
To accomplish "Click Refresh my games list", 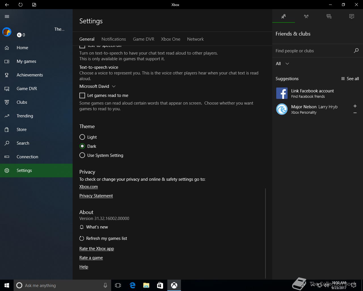I will pos(103,238).
